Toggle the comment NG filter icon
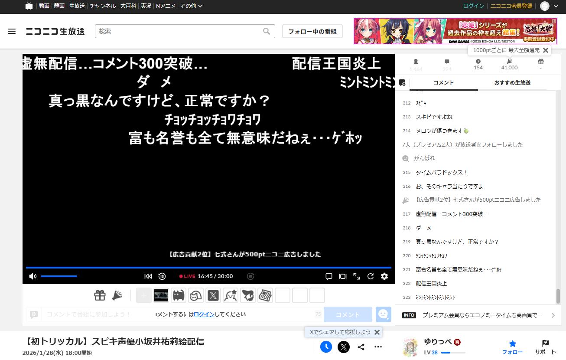Image resolution: width=566 pixels, height=360 pixels. pos(402,82)
